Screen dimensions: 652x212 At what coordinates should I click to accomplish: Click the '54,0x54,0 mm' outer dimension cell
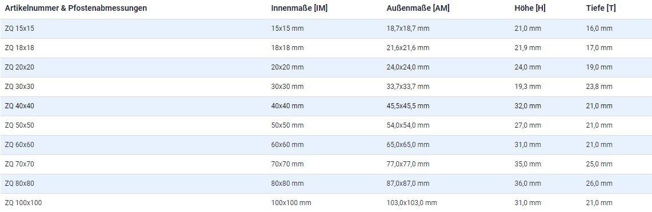(408, 125)
